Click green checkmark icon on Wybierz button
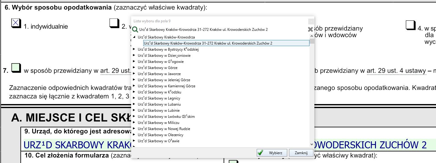The width and height of the screenshot is (436, 163). click(x=260, y=153)
